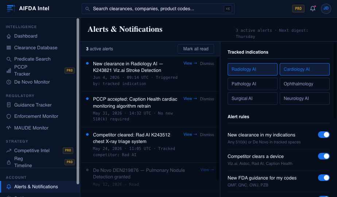This screenshot has height=197, width=337.
Task: Click Mark all read button
Action: tap(195, 49)
